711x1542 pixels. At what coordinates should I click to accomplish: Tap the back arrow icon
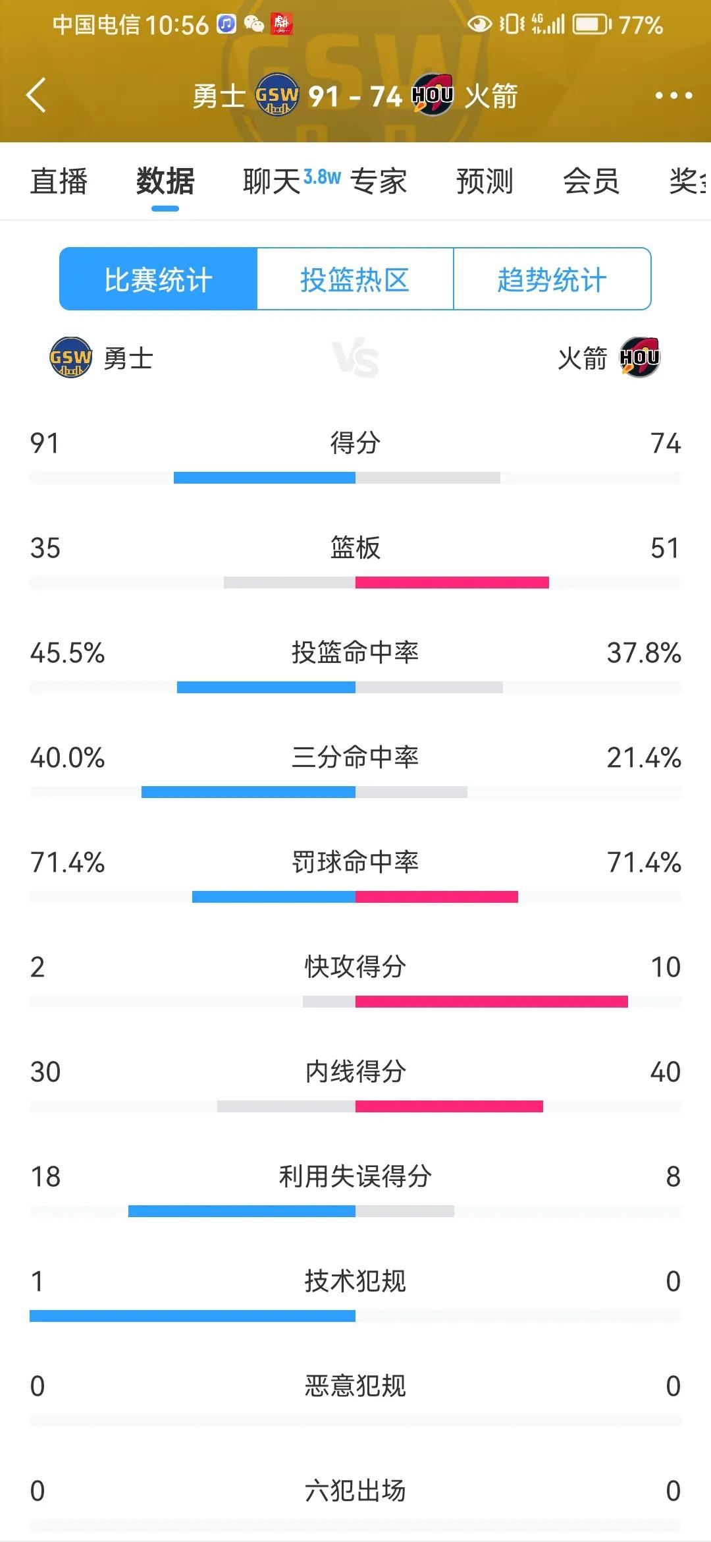coord(37,96)
